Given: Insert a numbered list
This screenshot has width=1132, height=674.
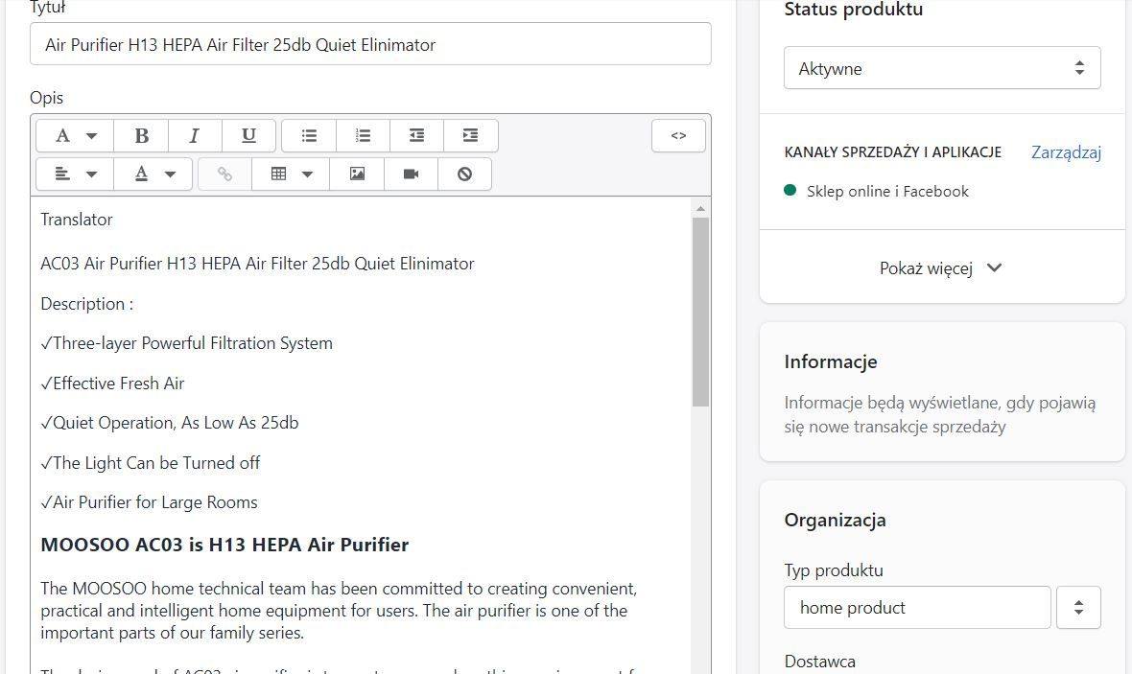Looking at the screenshot, I should click(364, 136).
